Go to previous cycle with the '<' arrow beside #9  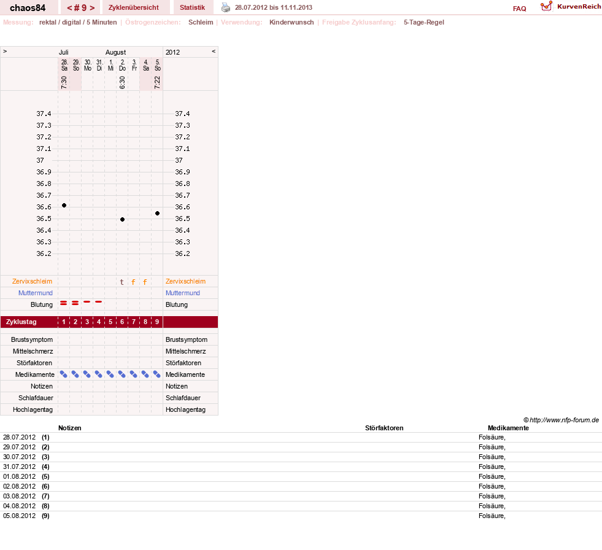click(69, 8)
